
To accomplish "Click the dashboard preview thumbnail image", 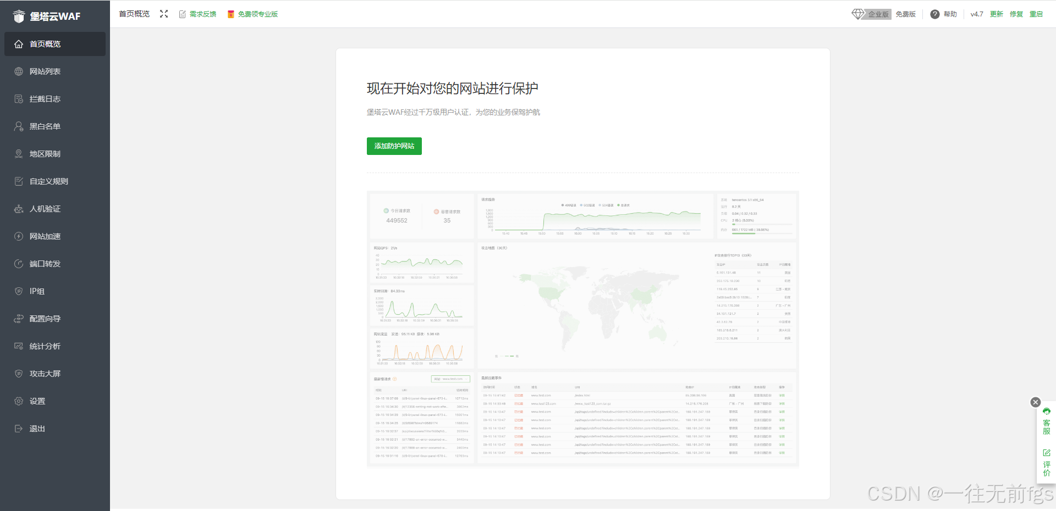I will (583, 329).
